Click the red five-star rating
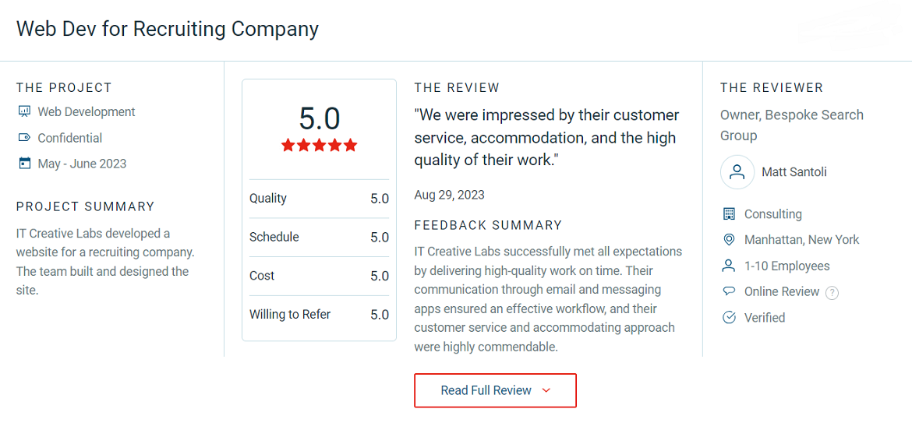912x423 pixels. 319,145
